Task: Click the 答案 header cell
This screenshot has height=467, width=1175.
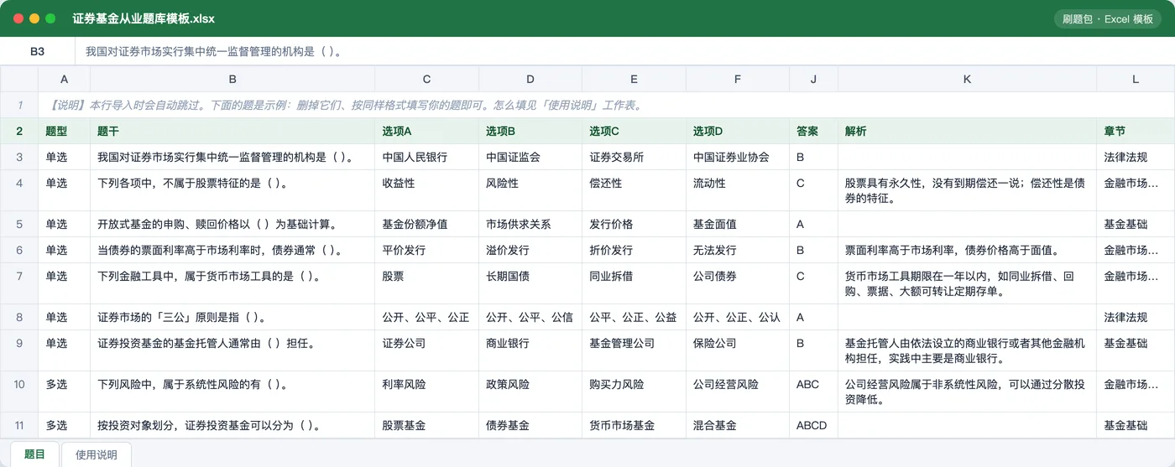Action: [x=813, y=131]
